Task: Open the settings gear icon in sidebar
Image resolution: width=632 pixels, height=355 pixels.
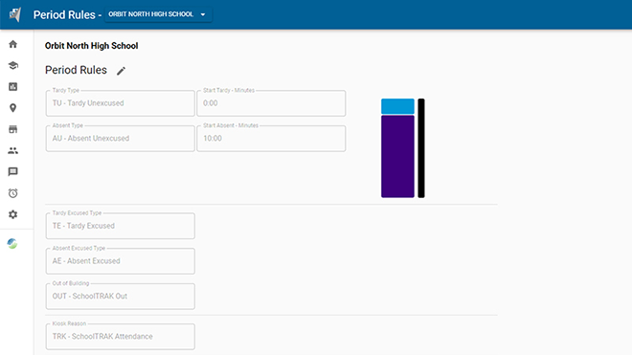Action: click(12, 214)
